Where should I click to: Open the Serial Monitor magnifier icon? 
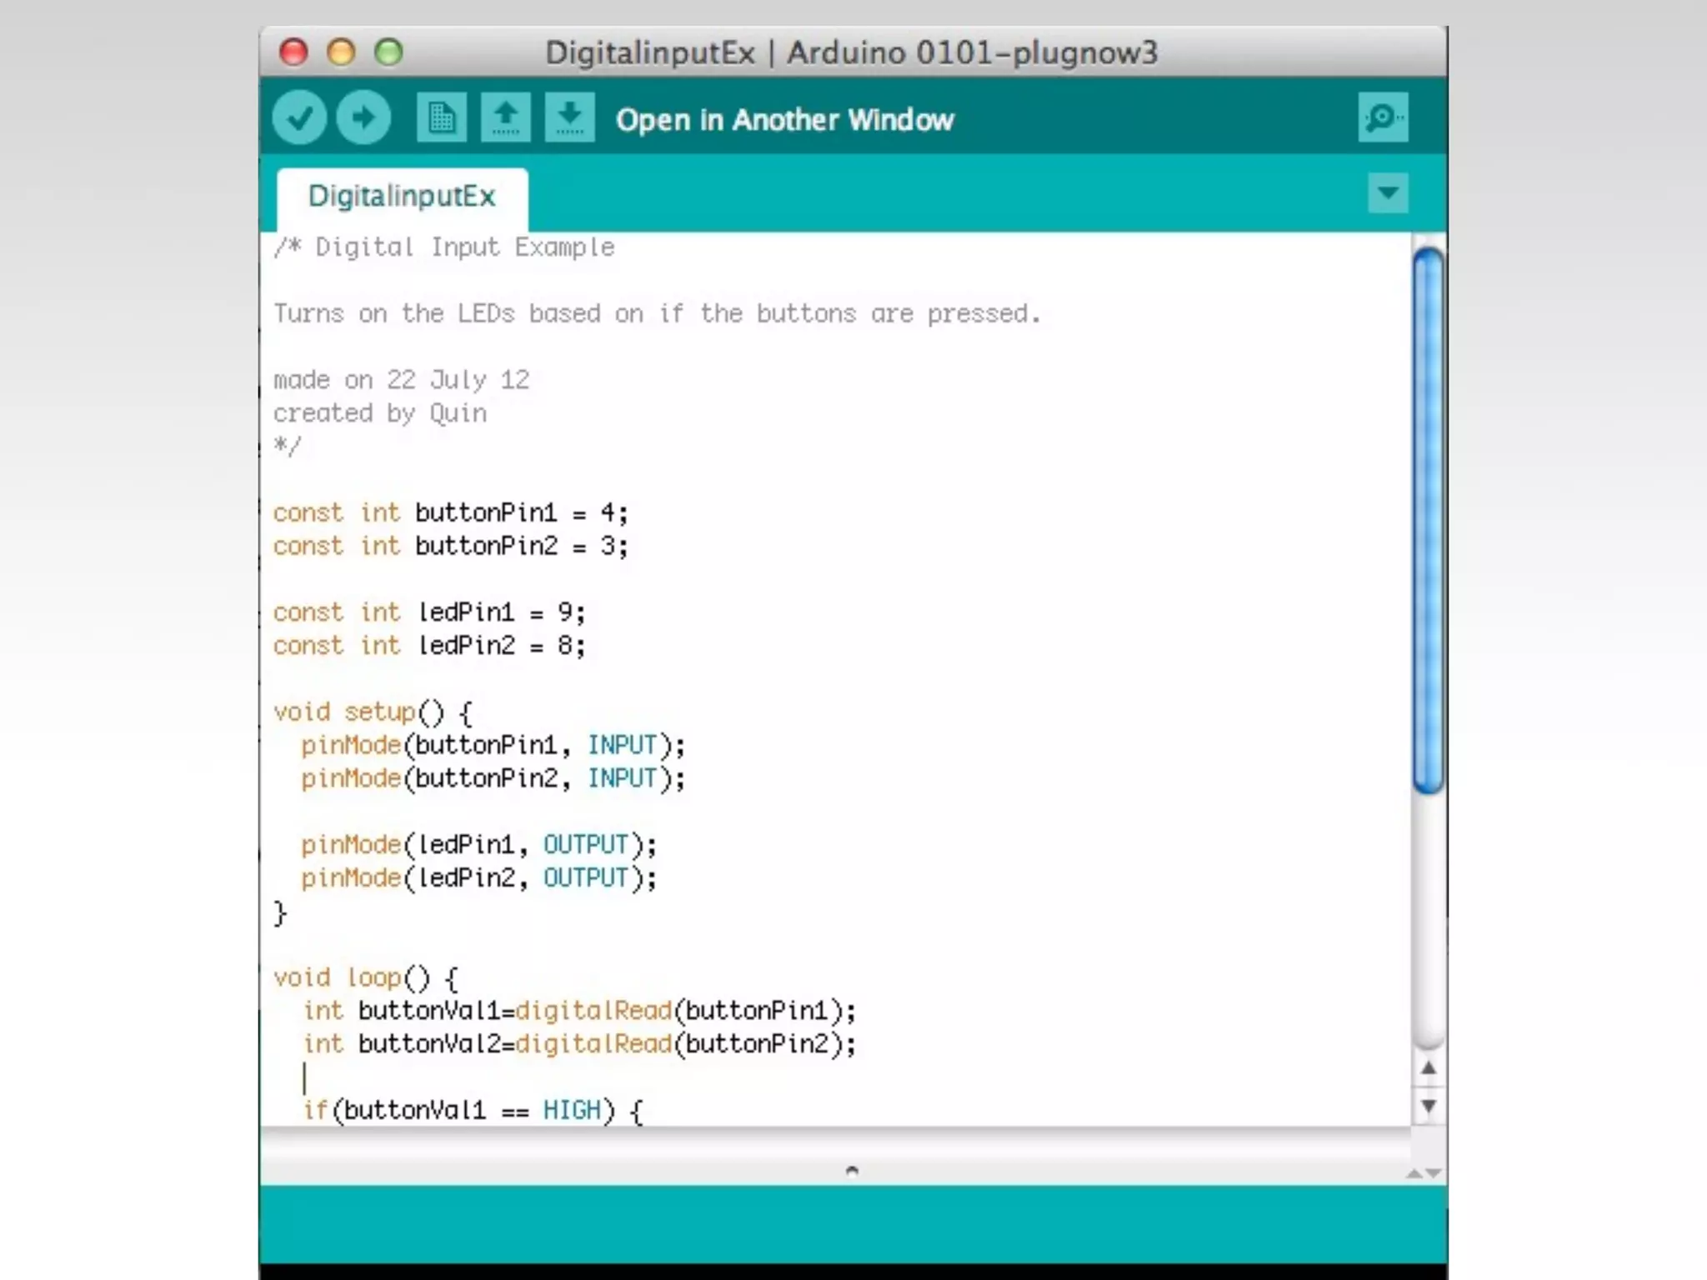pos(1383,118)
